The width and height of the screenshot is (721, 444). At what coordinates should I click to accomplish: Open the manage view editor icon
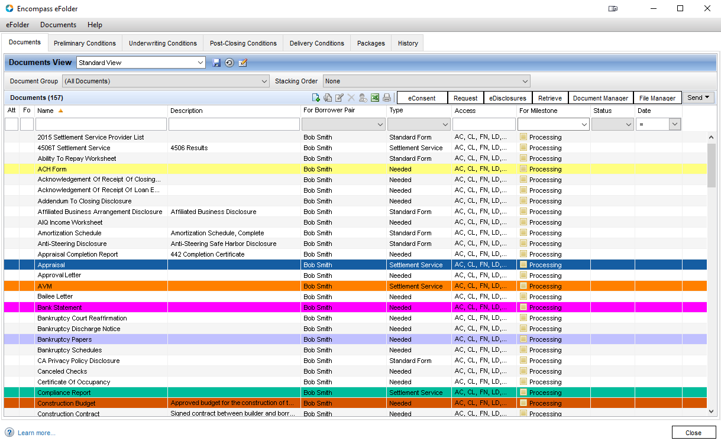[x=243, y=63]
